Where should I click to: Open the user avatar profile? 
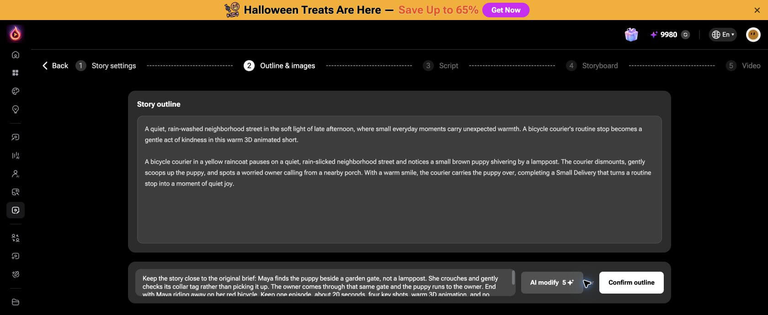tap(753, 35)
